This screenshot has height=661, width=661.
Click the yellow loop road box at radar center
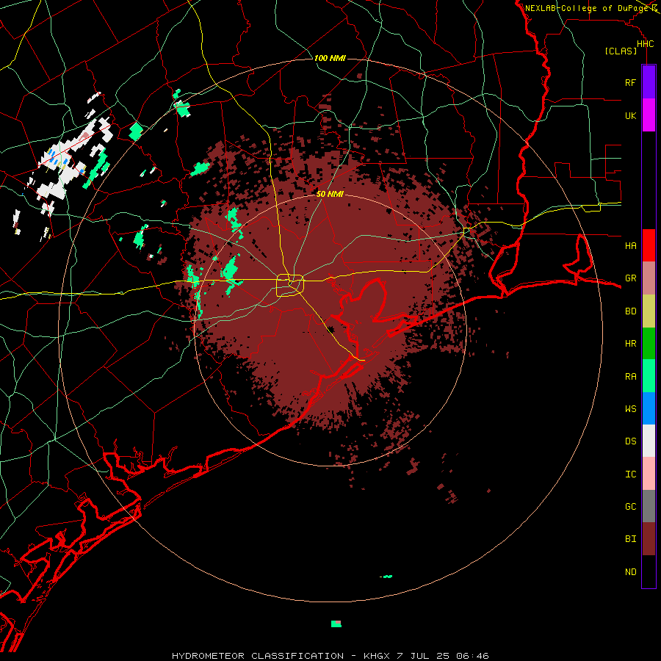[x=290, y=286]
